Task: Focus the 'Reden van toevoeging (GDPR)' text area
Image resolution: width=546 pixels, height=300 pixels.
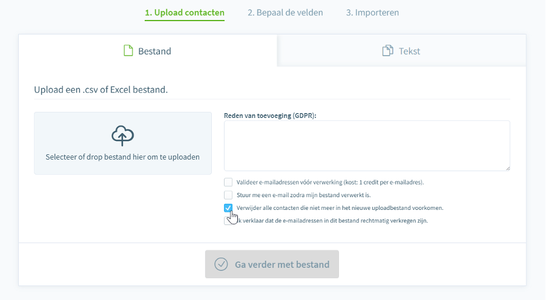Action: 367,145
